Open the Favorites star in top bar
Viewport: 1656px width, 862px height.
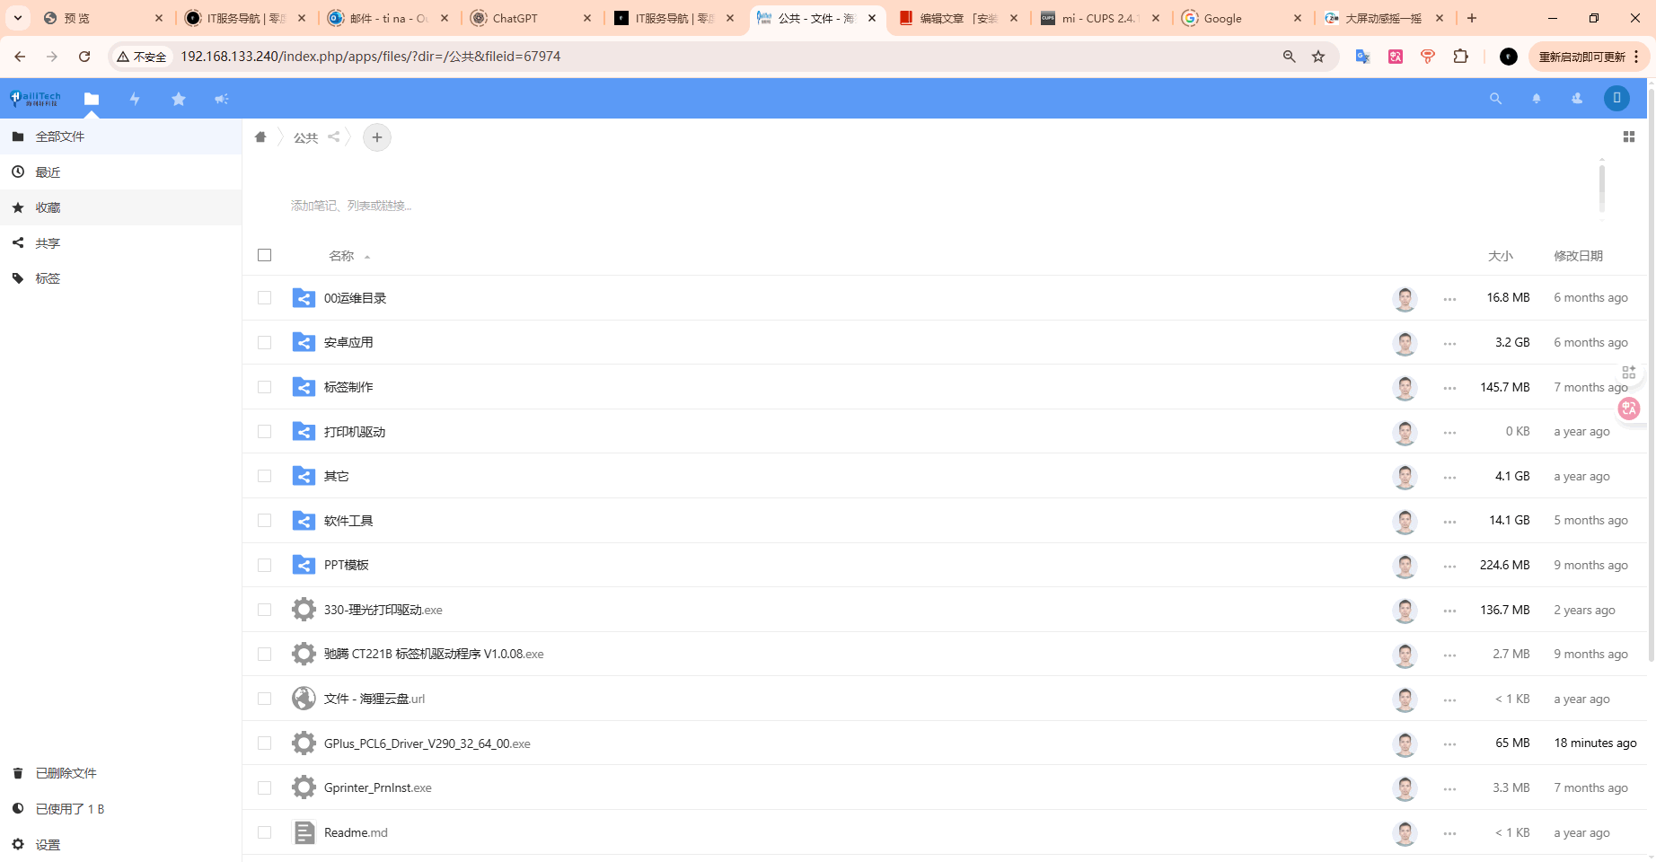179,99
